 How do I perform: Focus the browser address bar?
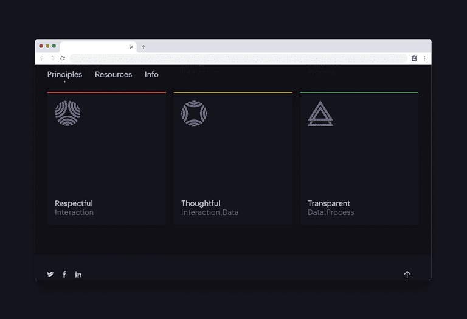pyautogui.click(x=238, y=58)
